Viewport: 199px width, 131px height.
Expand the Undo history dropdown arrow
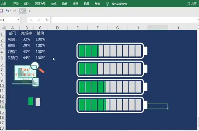pyautogui.click(x=10, y=11)
